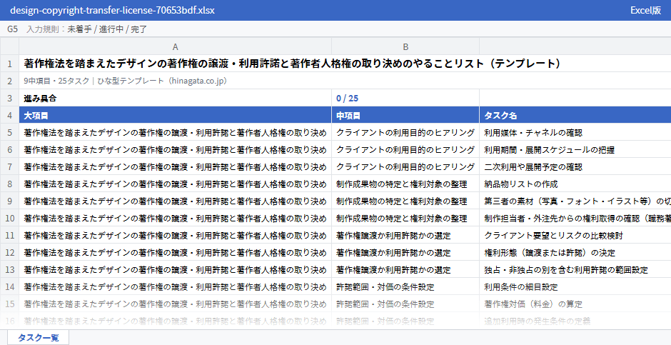671x345 pixels.
Task: Click 許諾範囲・対価の条件設定 in row 14
Action: [405, 287]
